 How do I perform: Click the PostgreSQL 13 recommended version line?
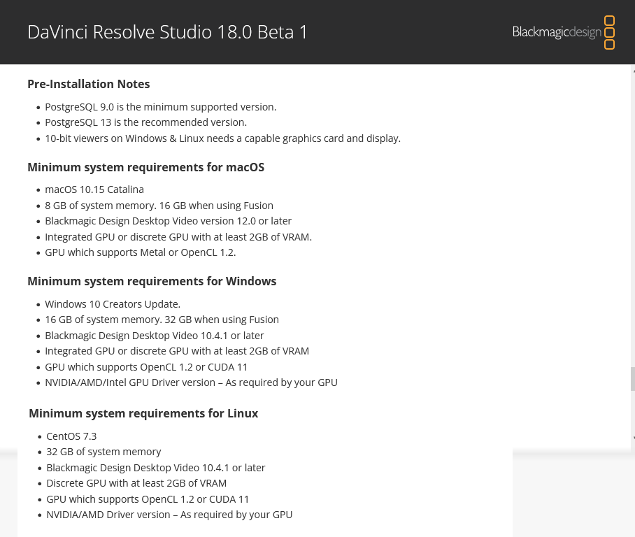(x=145, y=122)
